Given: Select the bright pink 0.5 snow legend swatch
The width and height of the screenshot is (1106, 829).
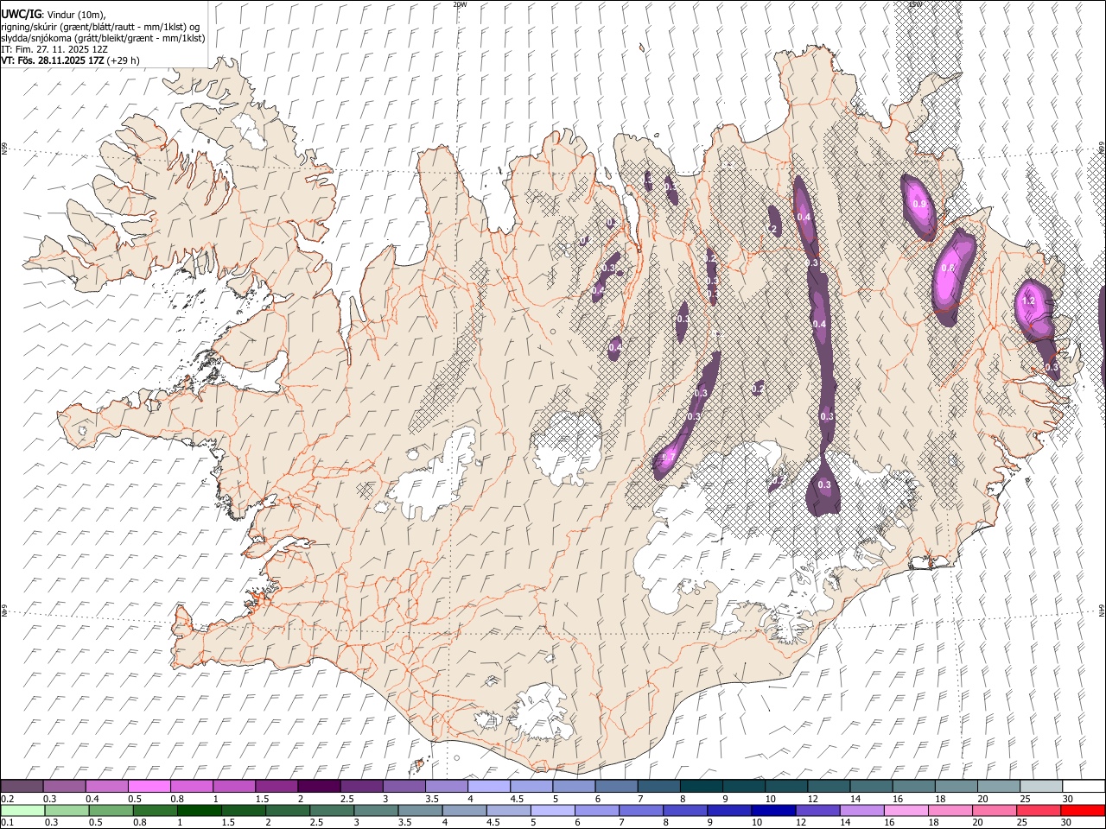Looking at the screenshot, I should coord(149,787).
